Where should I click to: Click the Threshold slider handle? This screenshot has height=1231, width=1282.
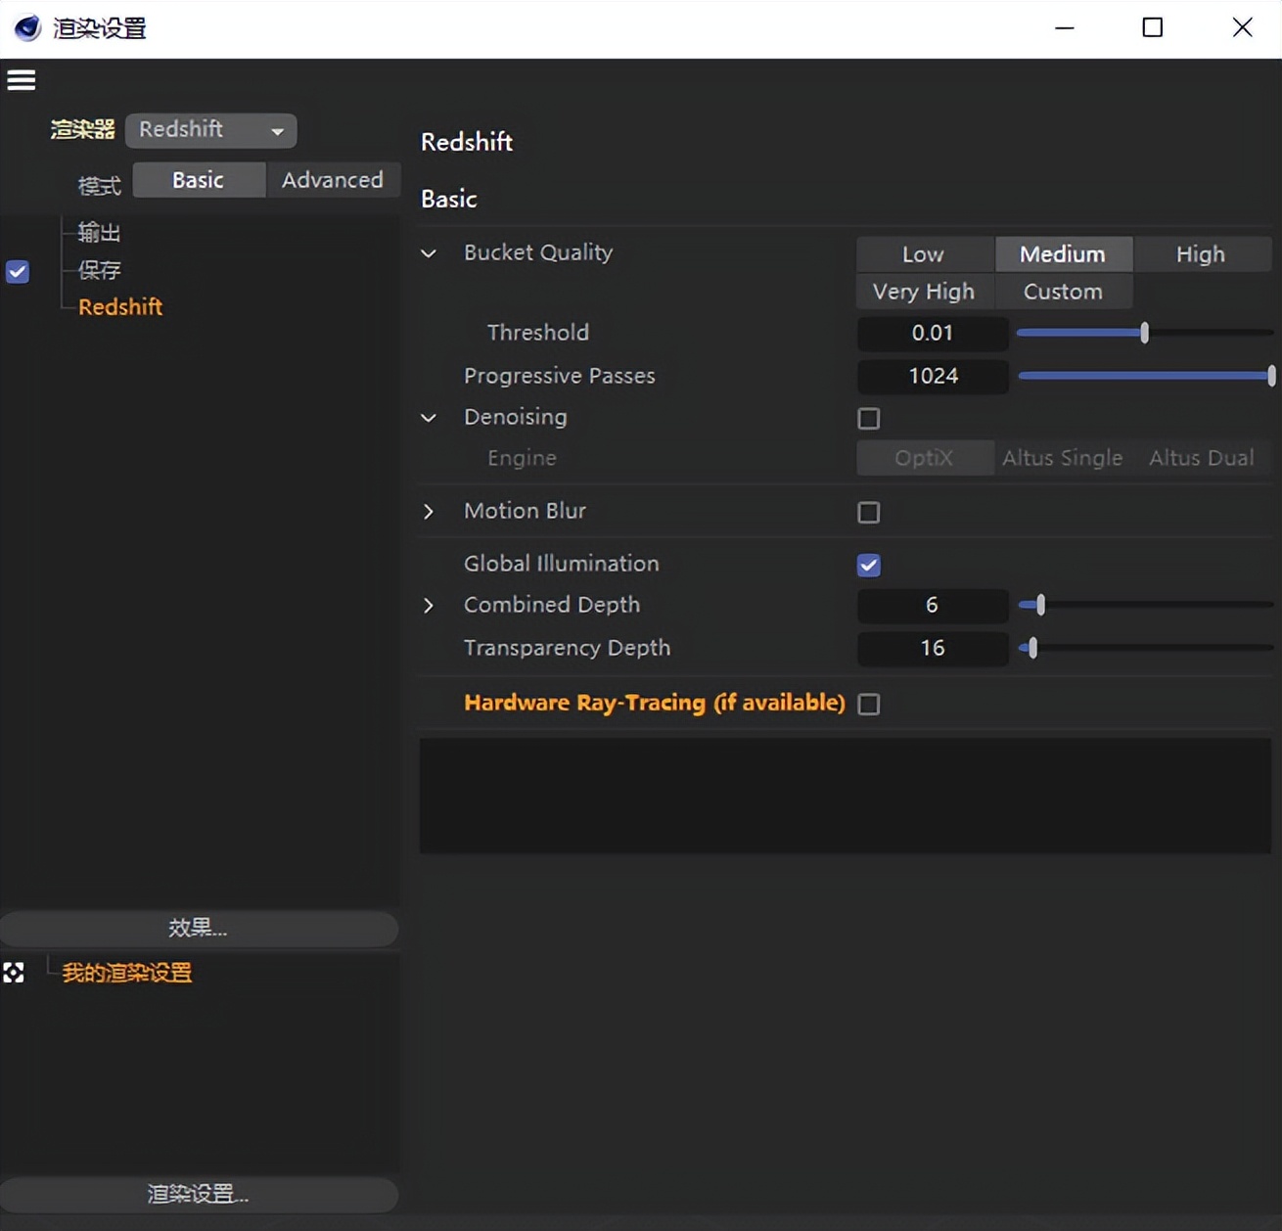click(x=1144, y=334)
